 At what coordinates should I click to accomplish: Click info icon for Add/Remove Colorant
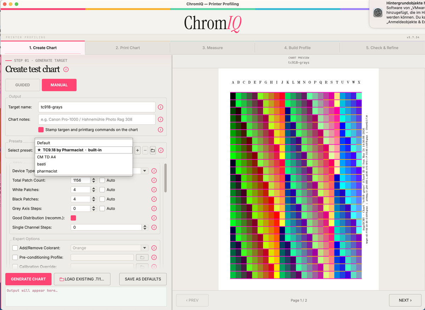click(x=154, y=248)
